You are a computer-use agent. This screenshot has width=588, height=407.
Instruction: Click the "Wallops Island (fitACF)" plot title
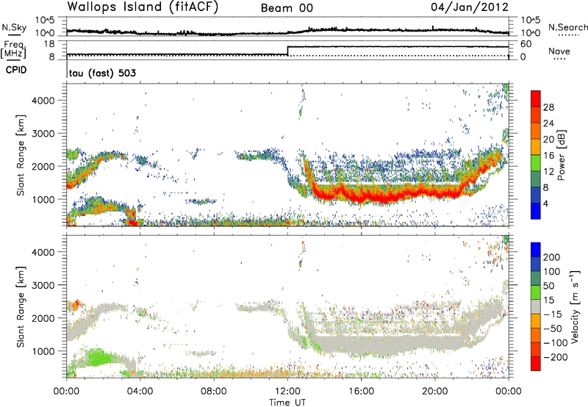point(143,7)
